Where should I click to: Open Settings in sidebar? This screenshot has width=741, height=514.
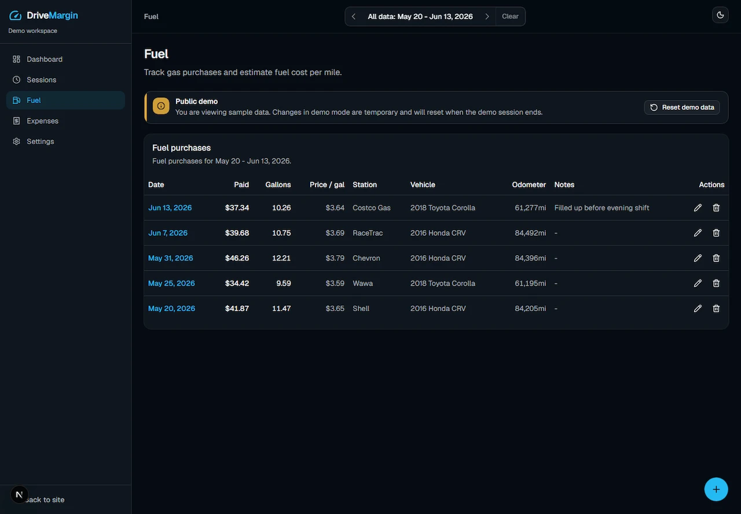point(65,141)
